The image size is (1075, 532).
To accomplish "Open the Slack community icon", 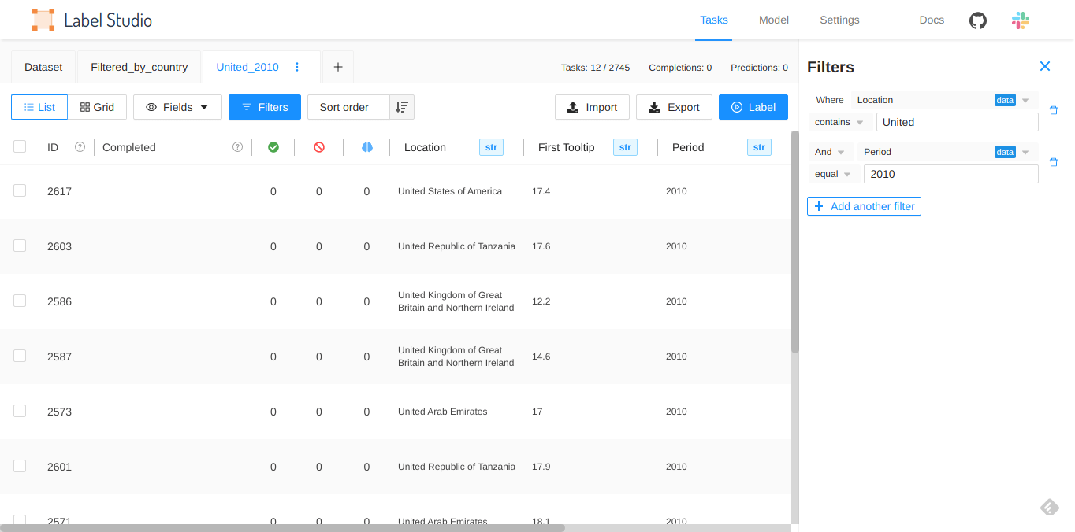I will click(1020, 20).
